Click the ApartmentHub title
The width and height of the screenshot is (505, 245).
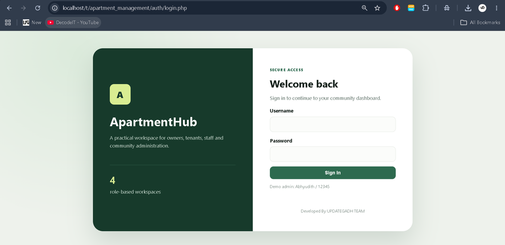(153, 122)
